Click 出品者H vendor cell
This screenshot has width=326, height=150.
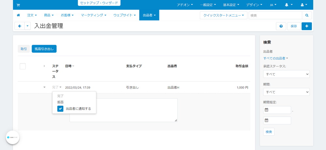(173, 88)
